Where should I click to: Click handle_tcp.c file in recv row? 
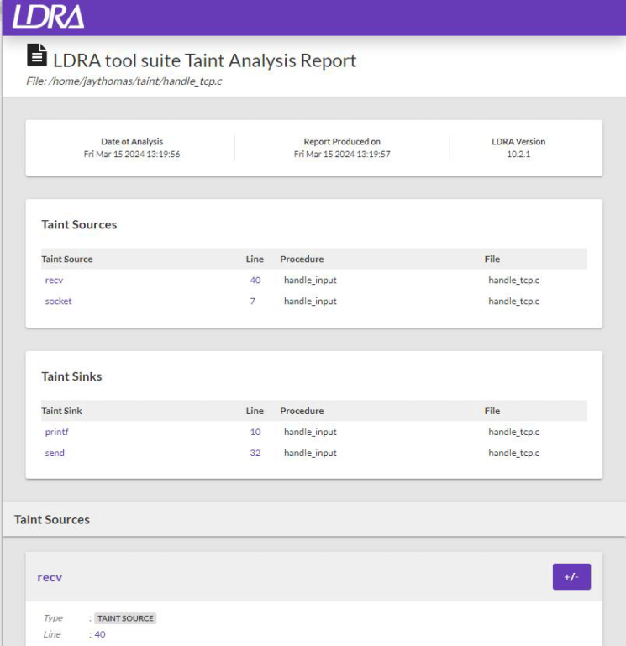point(514,280)
